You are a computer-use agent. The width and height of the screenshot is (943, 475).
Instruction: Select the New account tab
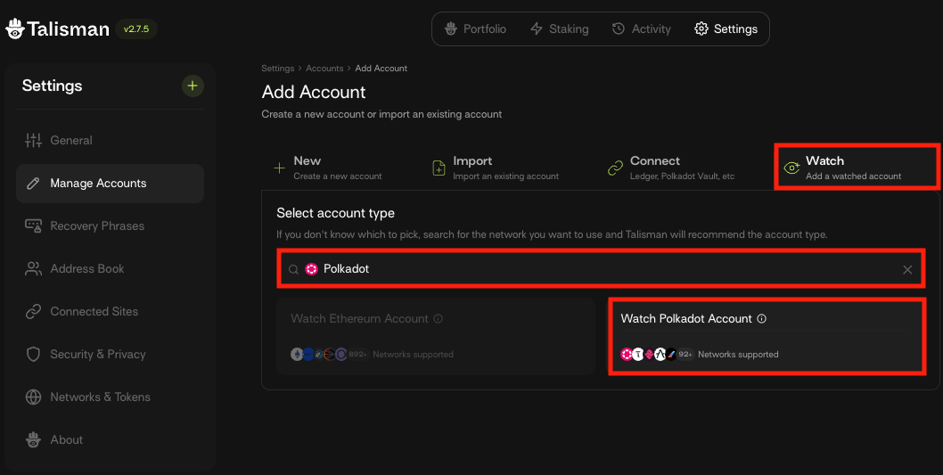pos(328,168)
